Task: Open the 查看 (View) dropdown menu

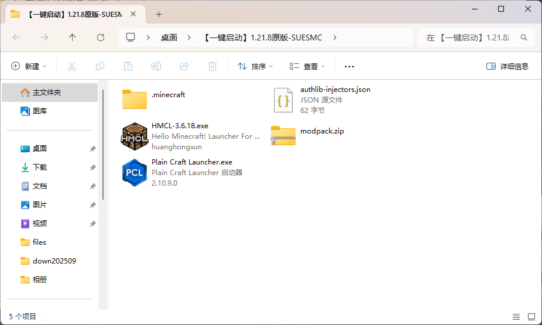Action: point(307,66)
